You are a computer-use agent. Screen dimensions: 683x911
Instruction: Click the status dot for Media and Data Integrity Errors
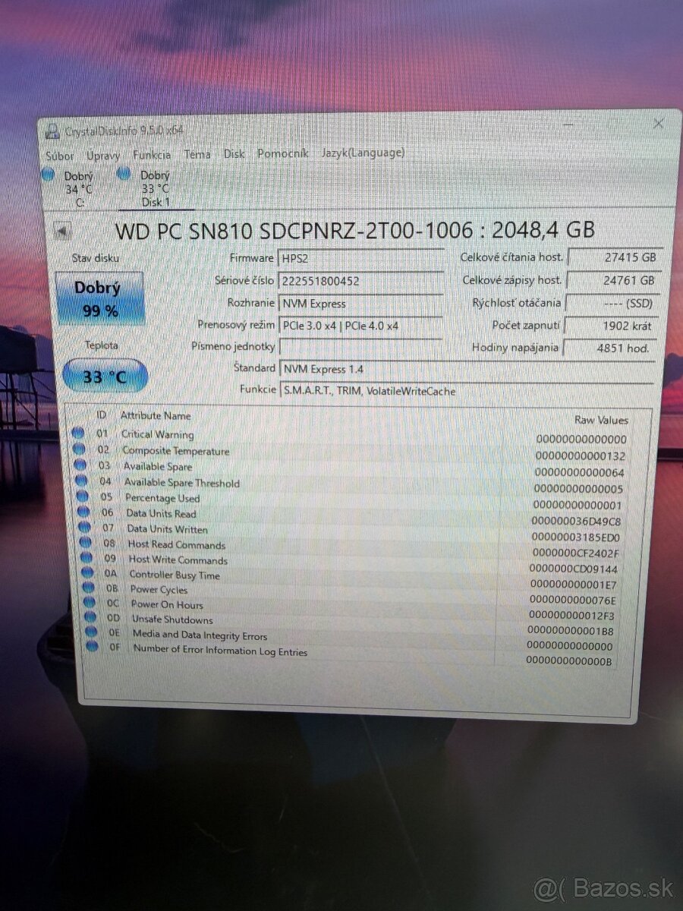92,632
